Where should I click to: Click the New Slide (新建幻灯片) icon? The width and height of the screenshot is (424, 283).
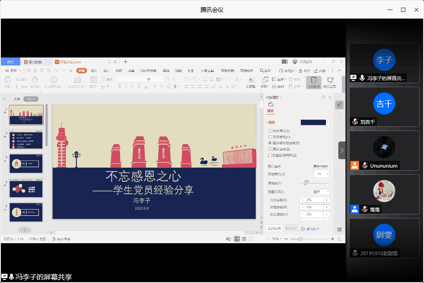pyautogui.click(x=77, y=80)
